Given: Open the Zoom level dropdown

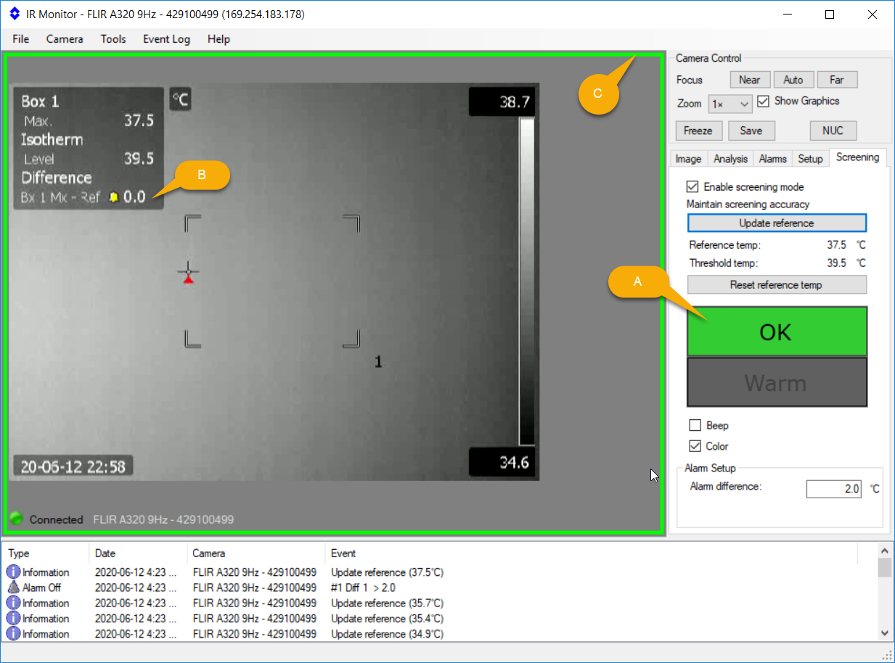Looking at the screenshot, I should tap(730, 104).
